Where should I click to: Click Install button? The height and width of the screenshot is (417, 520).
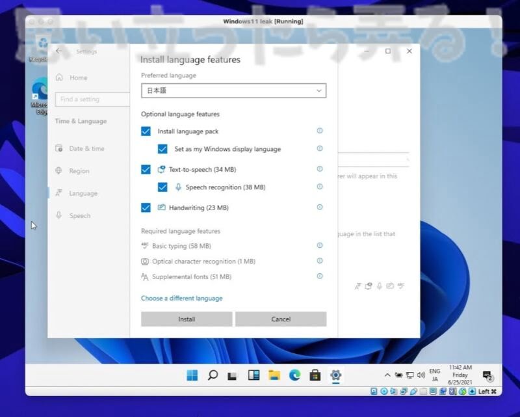tap(187, 319)
